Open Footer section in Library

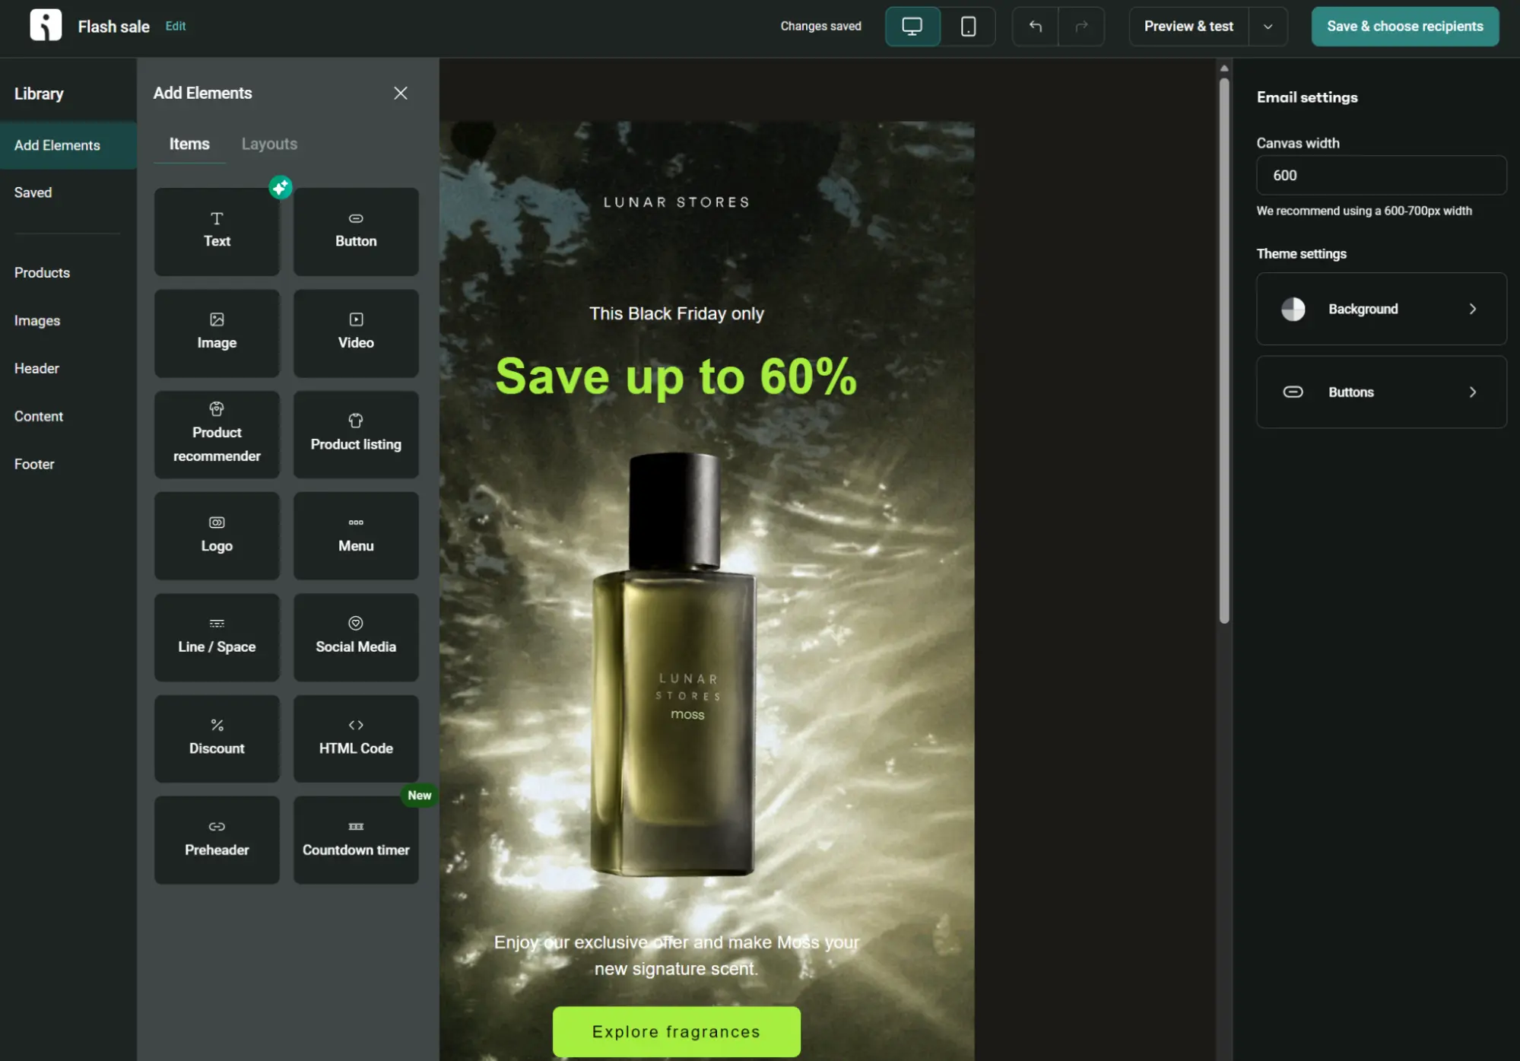34,464
